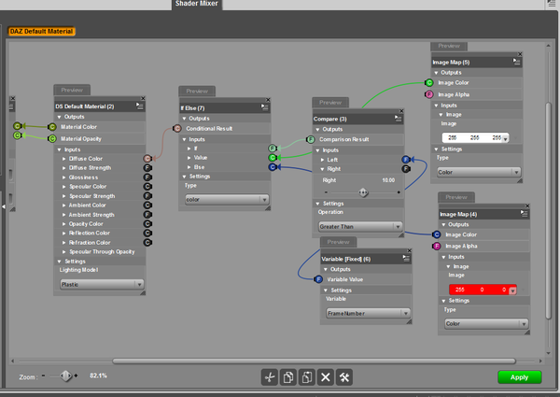Close the DS Default Material (2) brick

(143, 98)
